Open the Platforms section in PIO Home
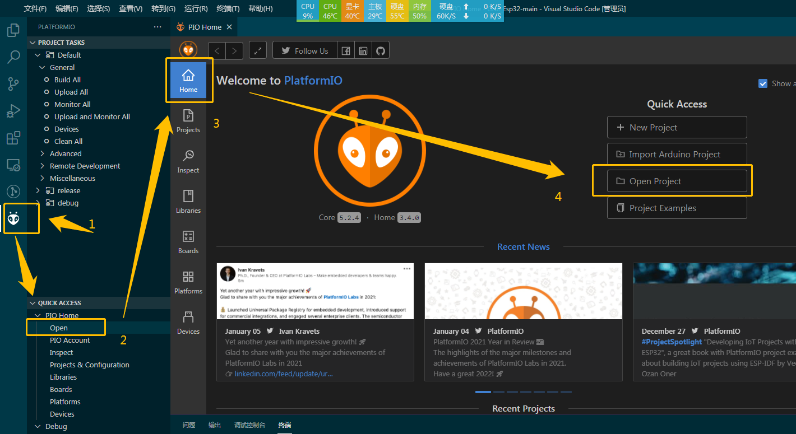This screenshot has width=796, height=434. click(x=188, y=282)
